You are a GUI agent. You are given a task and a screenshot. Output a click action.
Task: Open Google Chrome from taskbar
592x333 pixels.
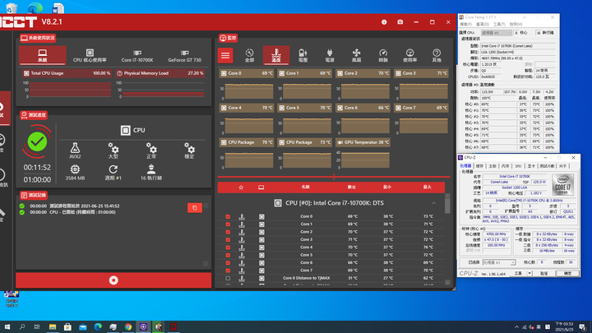(128, 326)
